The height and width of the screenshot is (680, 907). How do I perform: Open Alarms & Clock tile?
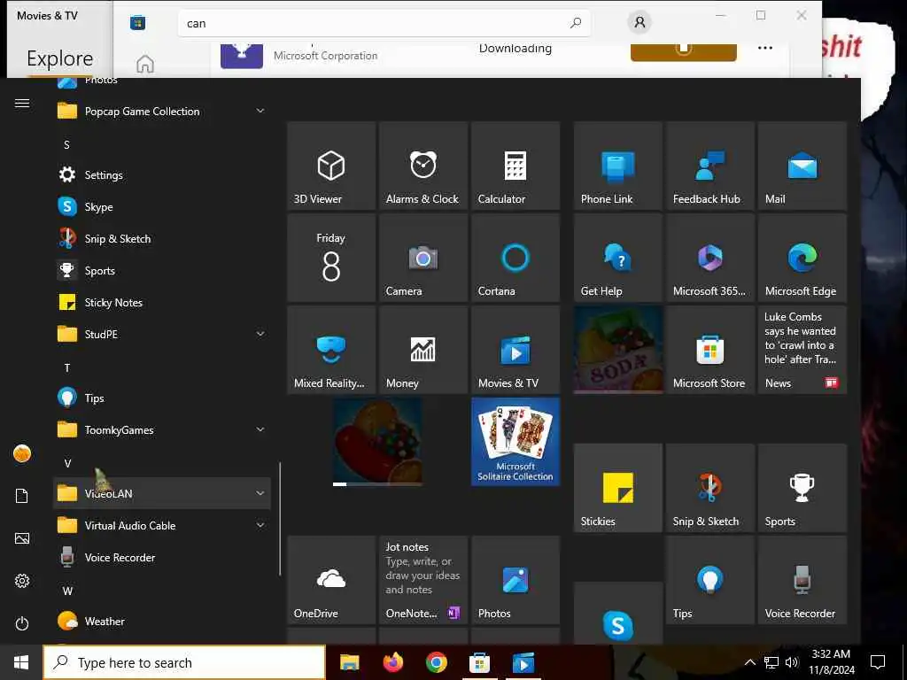pos(423,166)
